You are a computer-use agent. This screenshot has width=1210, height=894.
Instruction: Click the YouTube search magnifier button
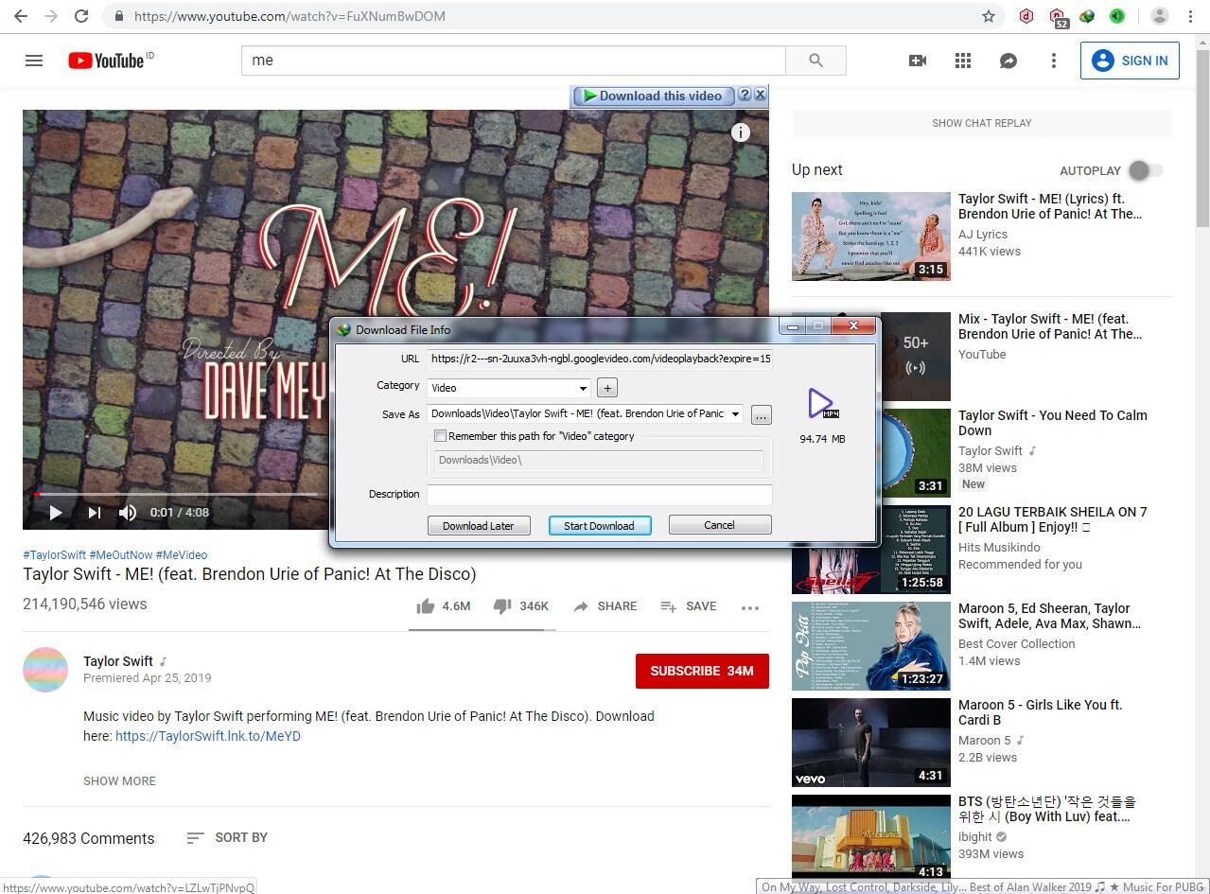click(815, 61)
